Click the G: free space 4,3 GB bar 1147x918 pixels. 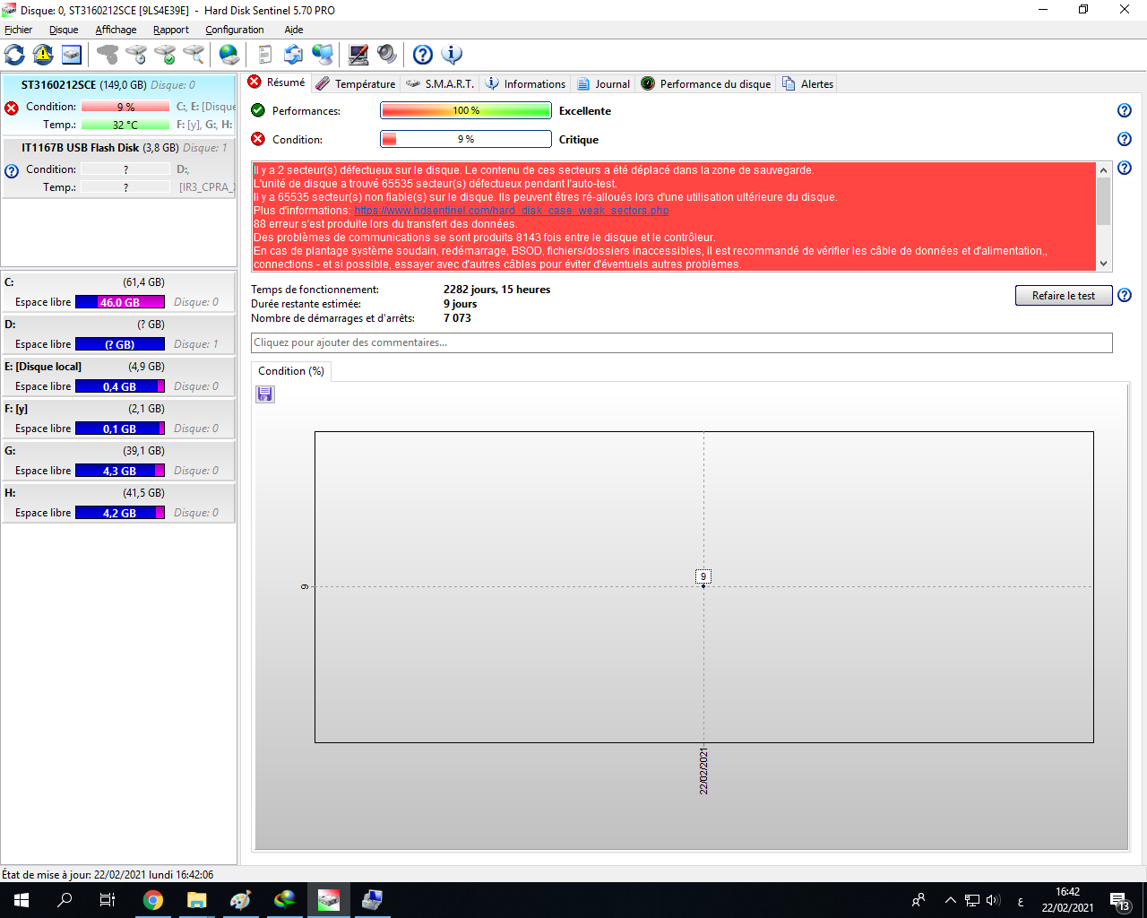[x=120, y=471]
